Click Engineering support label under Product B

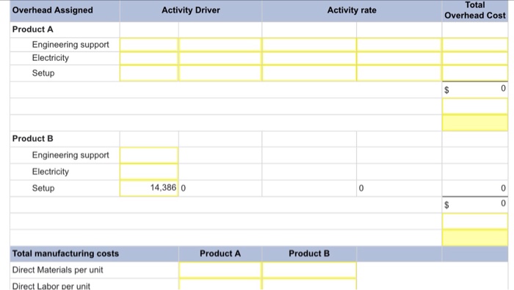70,155
